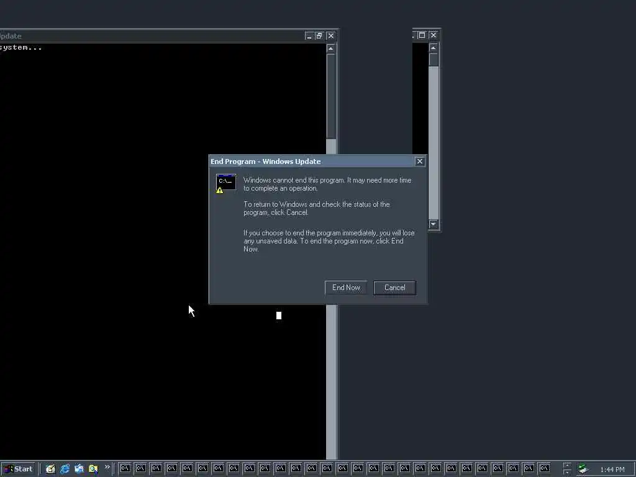Screen dimensions: 636x477
Task: Show next taskbar row with the down arrow
Action: [x=567, y=472]
